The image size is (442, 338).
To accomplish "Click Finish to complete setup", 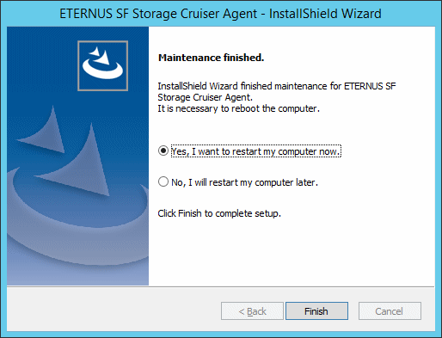I will point(316,310).
